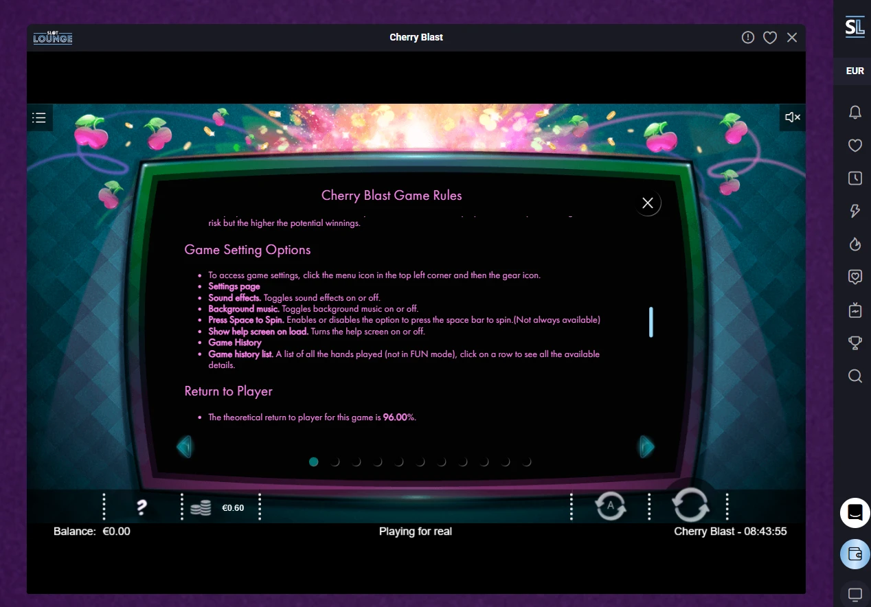Open the wallet deposit button

click(x=855, y=554)
